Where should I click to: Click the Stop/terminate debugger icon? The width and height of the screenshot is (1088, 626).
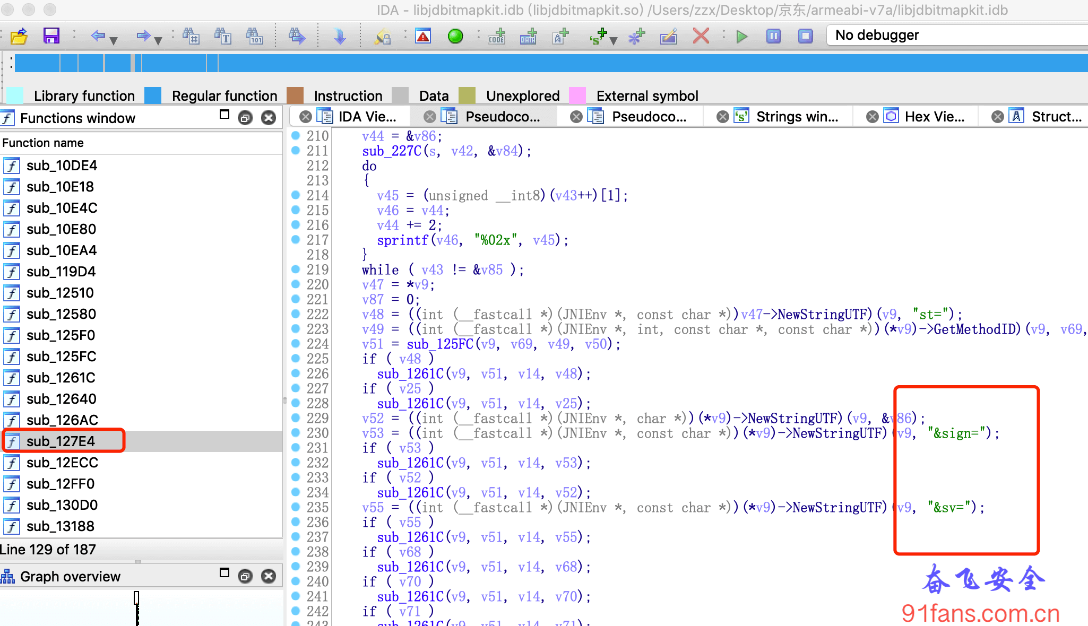point(806,37)
